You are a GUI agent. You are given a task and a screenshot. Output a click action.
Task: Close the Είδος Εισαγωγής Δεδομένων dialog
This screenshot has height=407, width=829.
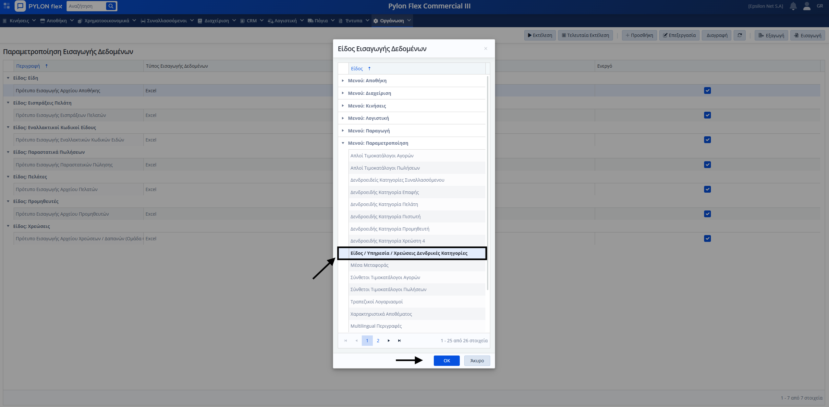[x=486, y=49]
